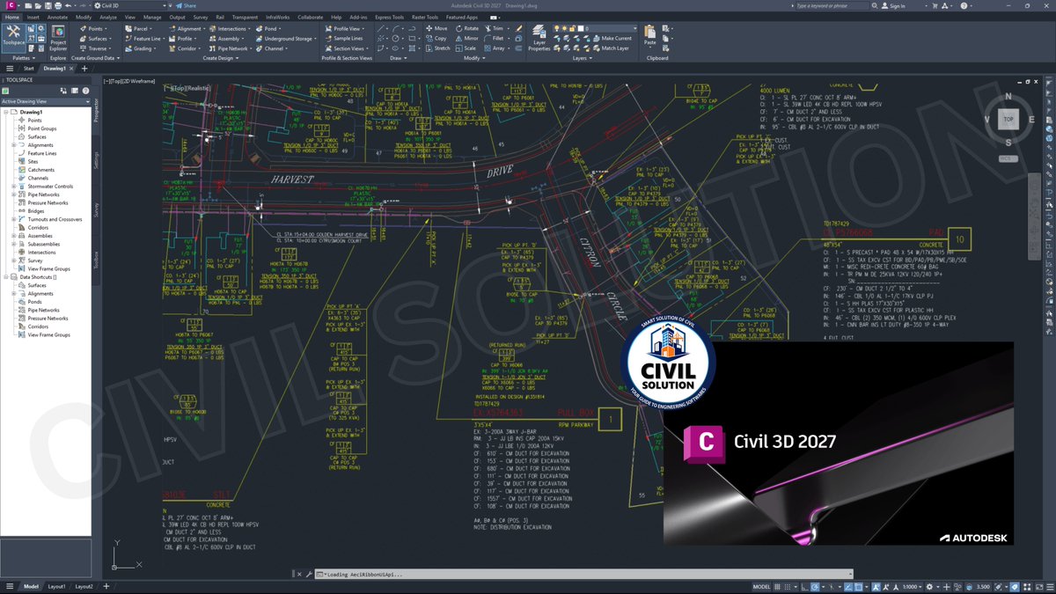This screenshot has height=594, width=1056.
Task: Select the Rotate tool
Action: point(466,28)
